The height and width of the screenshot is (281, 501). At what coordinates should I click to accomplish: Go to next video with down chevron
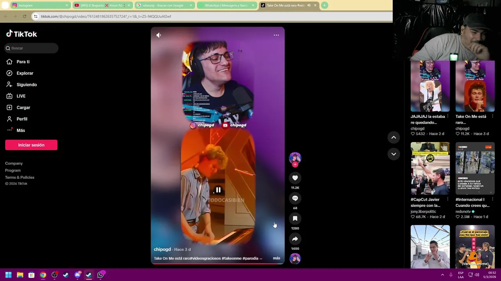click(394, 154)
